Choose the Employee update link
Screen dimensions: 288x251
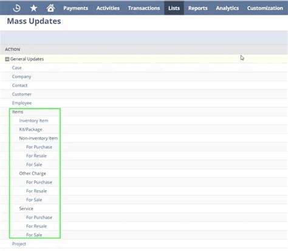point(22,103)
